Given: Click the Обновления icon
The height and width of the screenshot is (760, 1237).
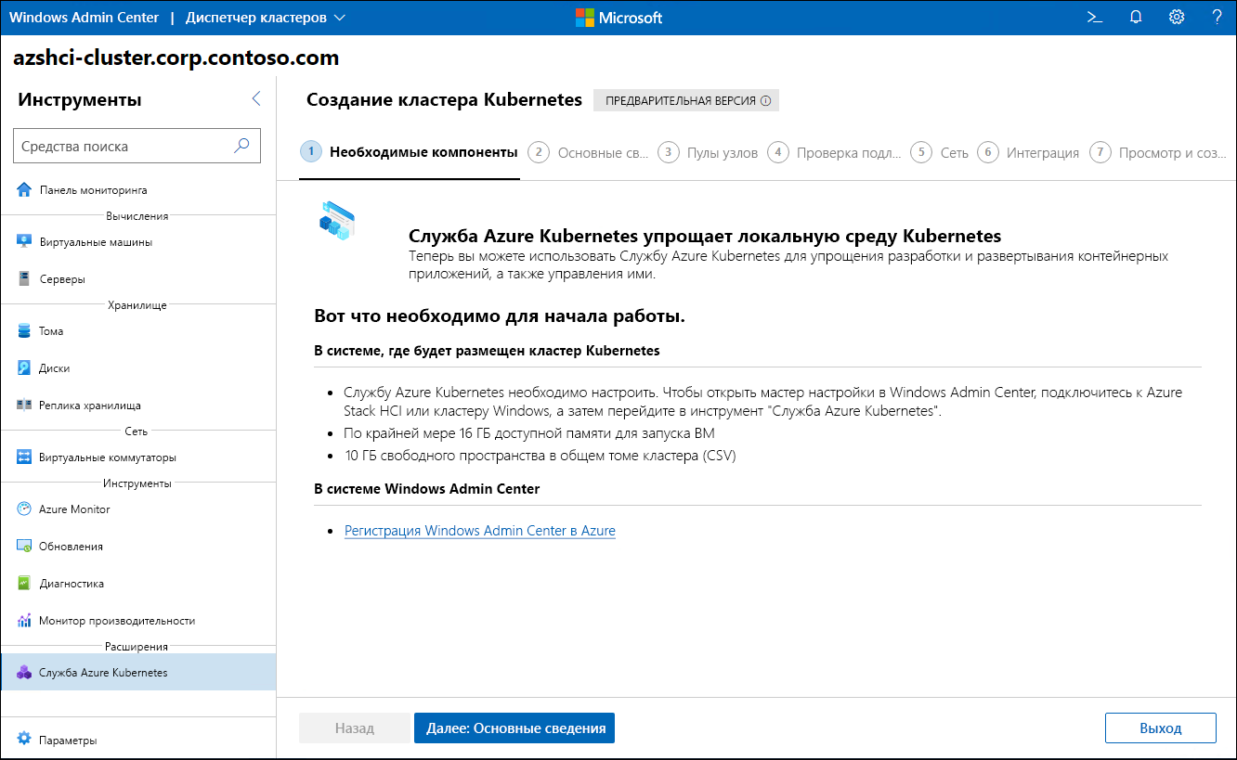Looking at the screenshot, I should [24, 547].
